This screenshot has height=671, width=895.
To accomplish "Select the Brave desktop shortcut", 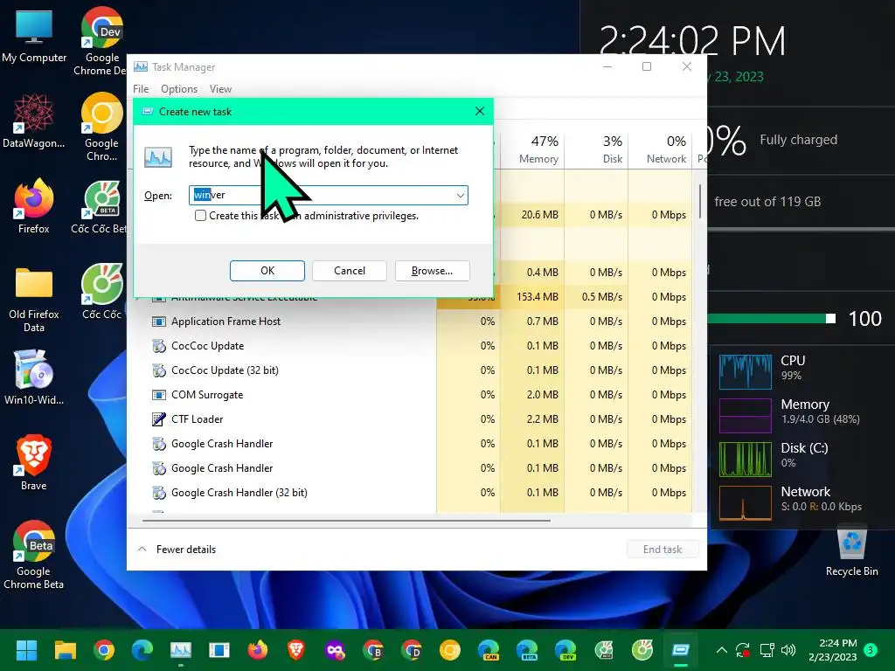I will 34,463.
